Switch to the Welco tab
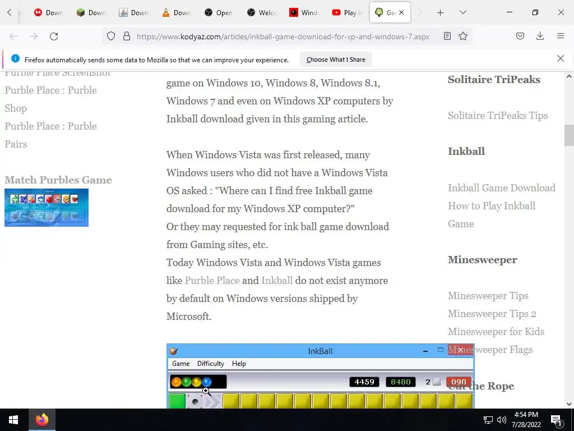 point(262,12)
